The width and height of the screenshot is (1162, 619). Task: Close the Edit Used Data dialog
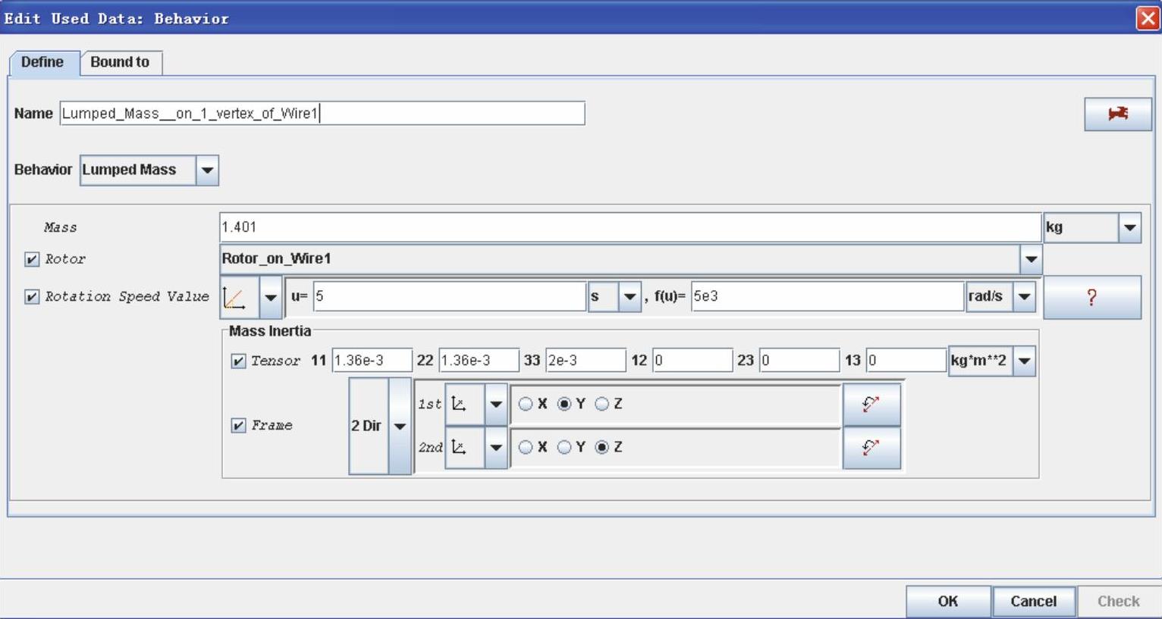tap(1148, 18)
